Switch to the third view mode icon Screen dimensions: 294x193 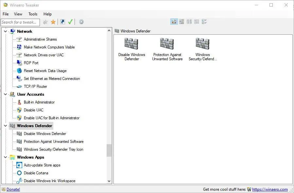189,22
